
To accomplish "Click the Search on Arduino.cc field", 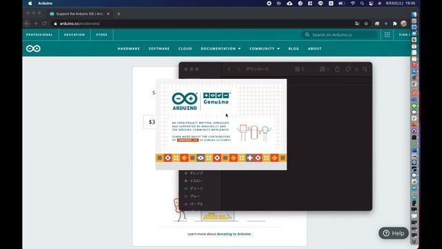I will pos(339,35).
